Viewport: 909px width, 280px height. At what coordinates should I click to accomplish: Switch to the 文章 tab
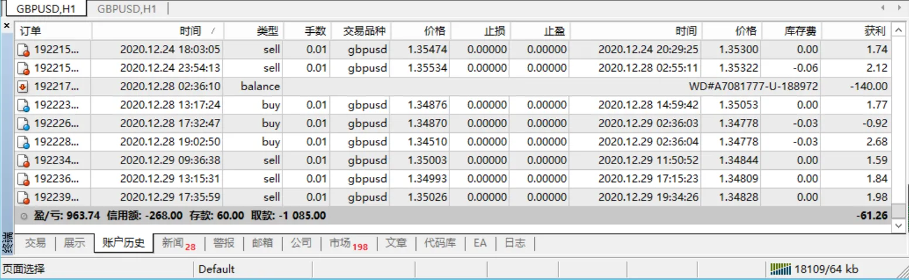point(396,243)
